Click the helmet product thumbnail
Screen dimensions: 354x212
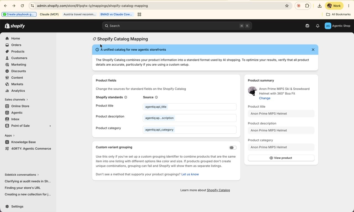[252, 91]
